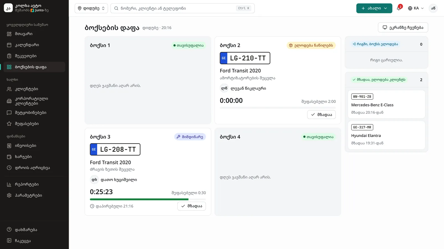Open რეპორტები menu item
Screen dimensions: 444x249
point(34,184)
